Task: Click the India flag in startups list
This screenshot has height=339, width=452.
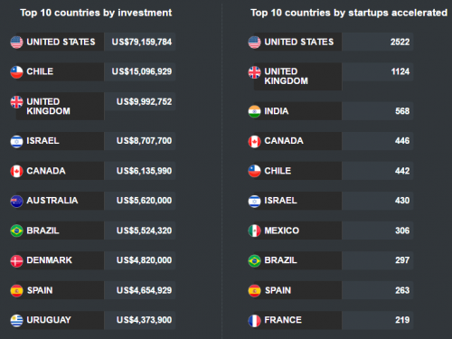Action: coord(254,111)
